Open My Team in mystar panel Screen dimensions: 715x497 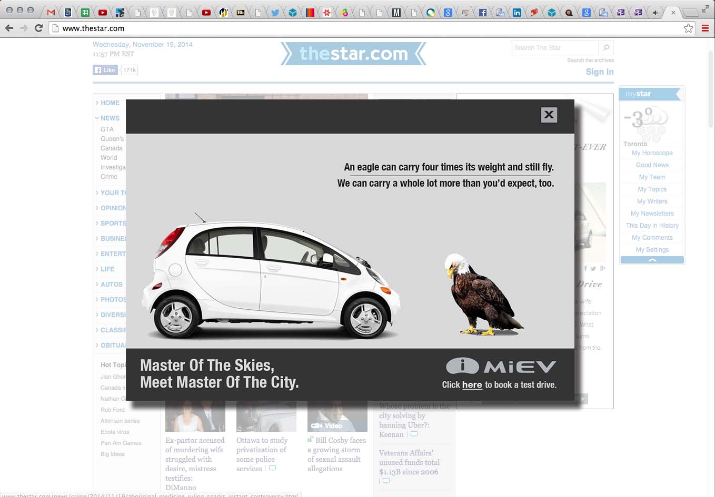(x=652, y=177)
